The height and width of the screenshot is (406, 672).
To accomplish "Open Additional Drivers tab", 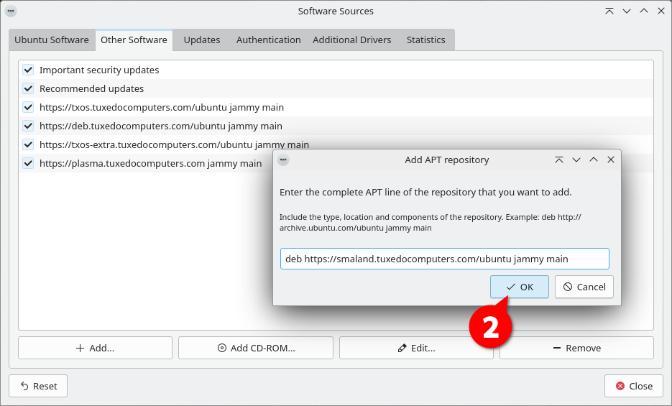I will click(x=352, y=40).
